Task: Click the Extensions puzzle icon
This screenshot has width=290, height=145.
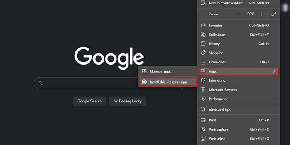Action: pyautogui.click(x=203, y=80)
